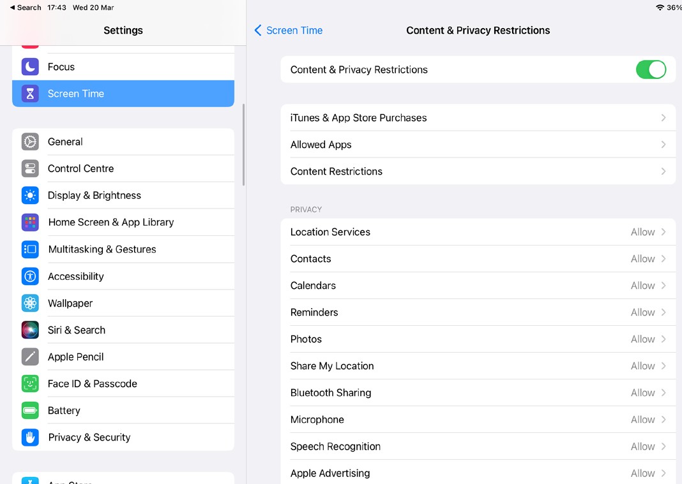Open Privacy & Security settings
682x484 pixels.
123,437
